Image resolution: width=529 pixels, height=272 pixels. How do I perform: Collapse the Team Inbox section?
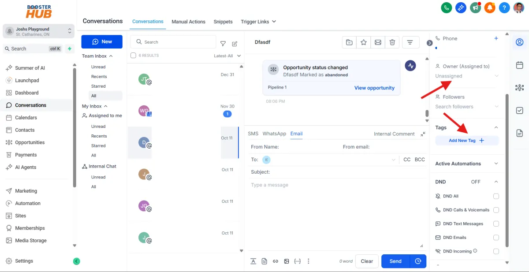(111, 56)
